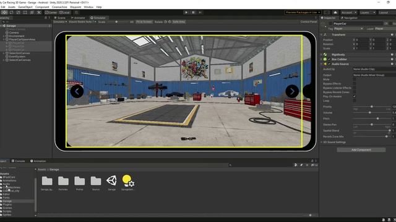Viewport: 396px width, 222px height.
Task: Open the Prefab folder in Garage
Action: 80,183
